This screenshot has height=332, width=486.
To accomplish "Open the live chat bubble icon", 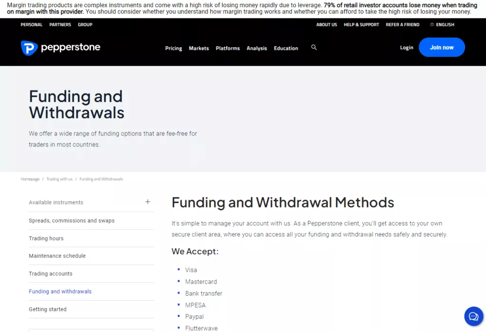I will click(473, 316).
